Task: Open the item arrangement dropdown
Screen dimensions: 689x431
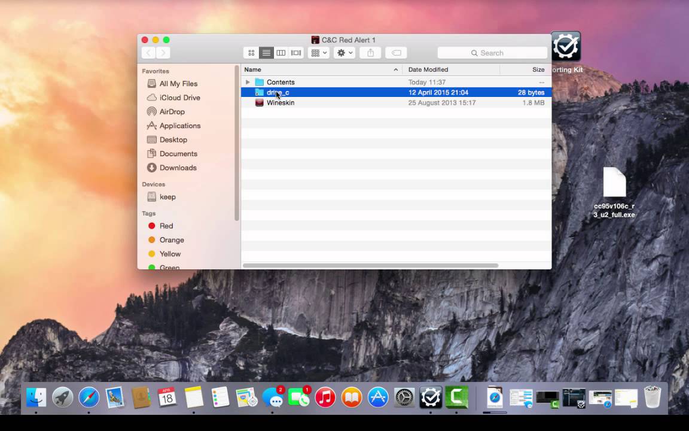Action: (x=319, y=53)
